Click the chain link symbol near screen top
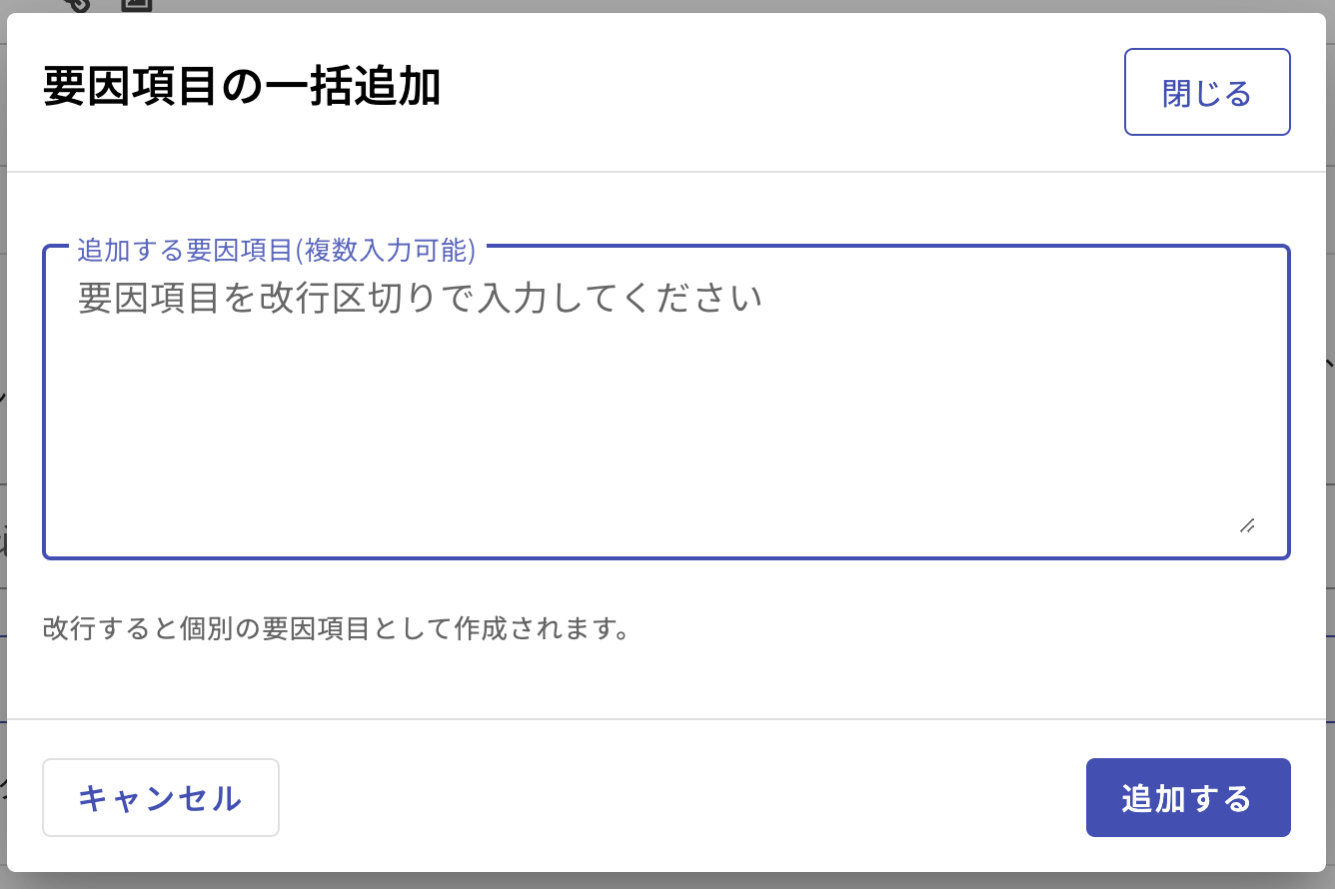Viewport: 1335px width, 889px height. point(78,5)
